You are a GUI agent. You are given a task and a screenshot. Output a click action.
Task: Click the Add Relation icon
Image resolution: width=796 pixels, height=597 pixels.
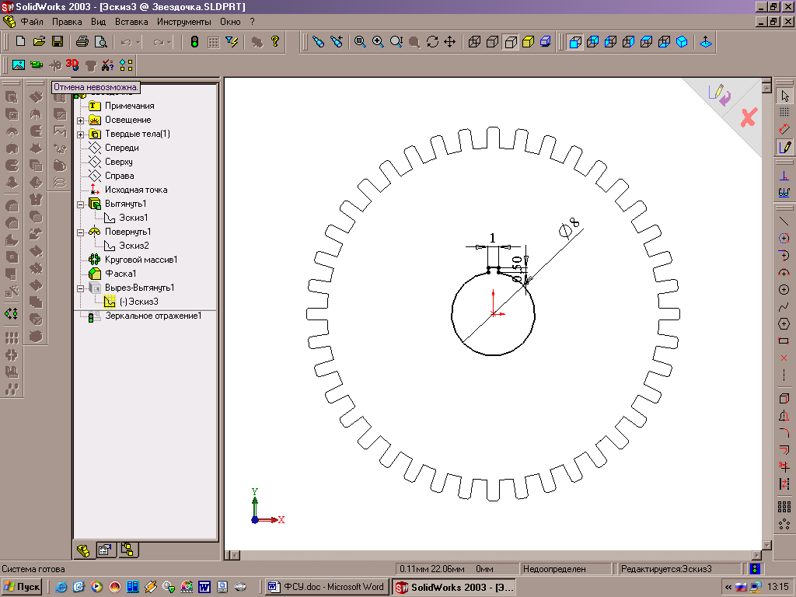[784, 176]
